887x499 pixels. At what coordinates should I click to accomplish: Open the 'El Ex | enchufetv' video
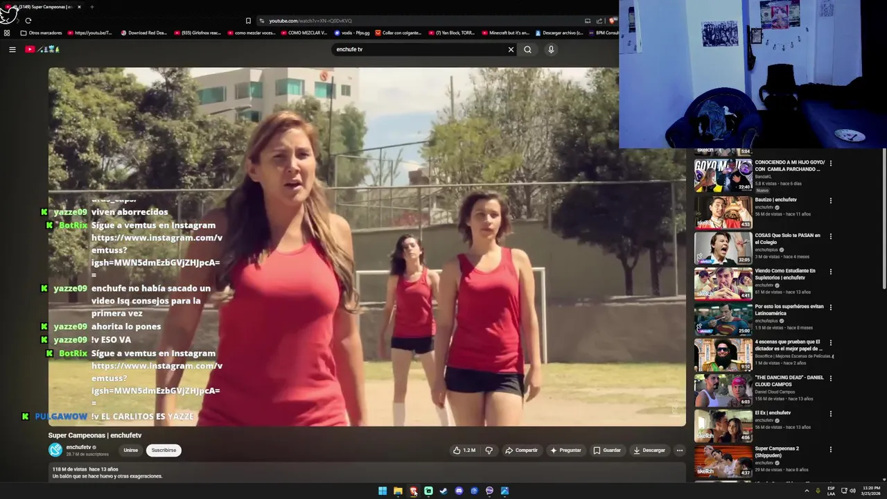click(x=773, y=413)
